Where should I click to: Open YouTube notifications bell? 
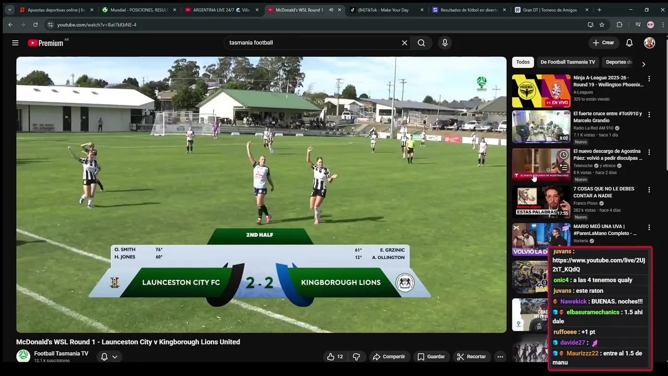tap(629, 43)
